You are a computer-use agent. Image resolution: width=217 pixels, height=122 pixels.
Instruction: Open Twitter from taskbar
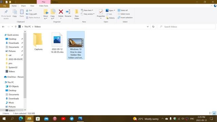[72, 119]
